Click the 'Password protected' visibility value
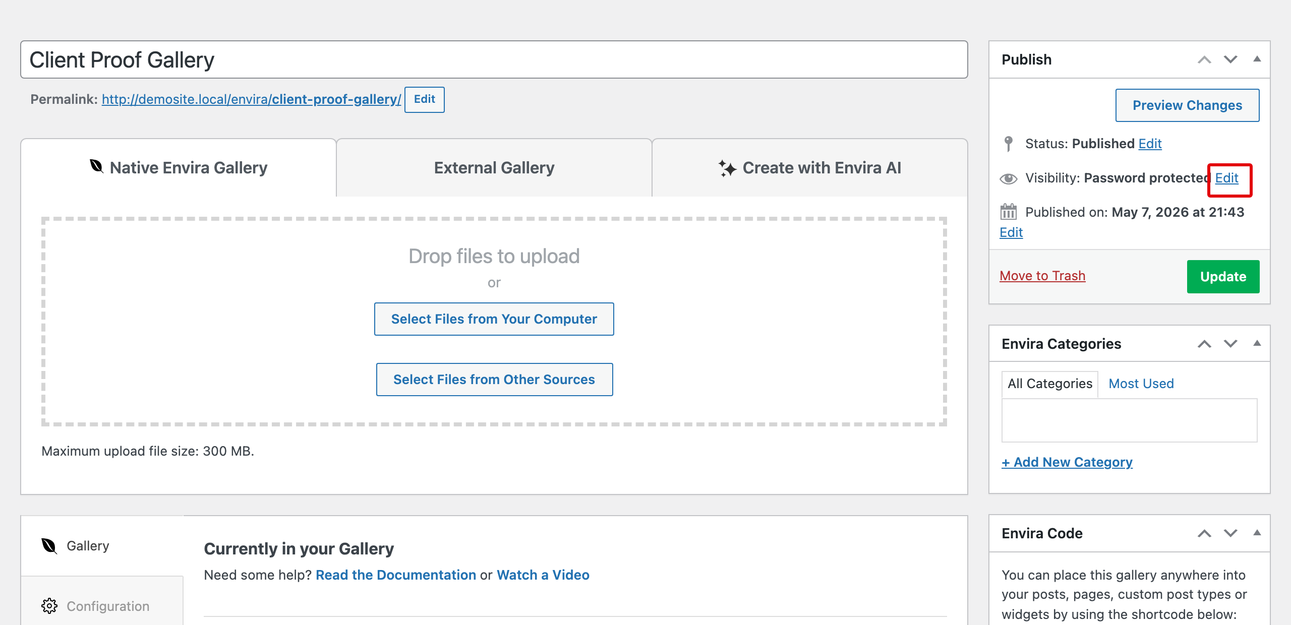Screen dimensions: 1291x625 tap(1147, 178)
